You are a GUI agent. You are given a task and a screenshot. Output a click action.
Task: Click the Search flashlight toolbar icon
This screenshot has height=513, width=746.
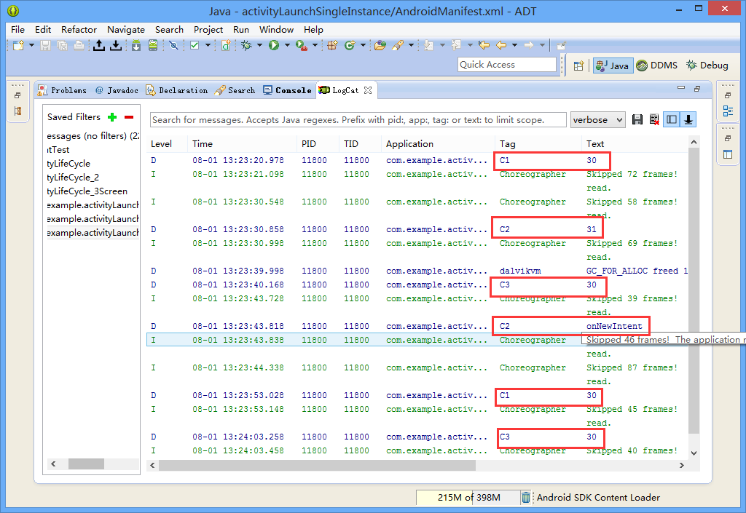[x=398, y=46]
